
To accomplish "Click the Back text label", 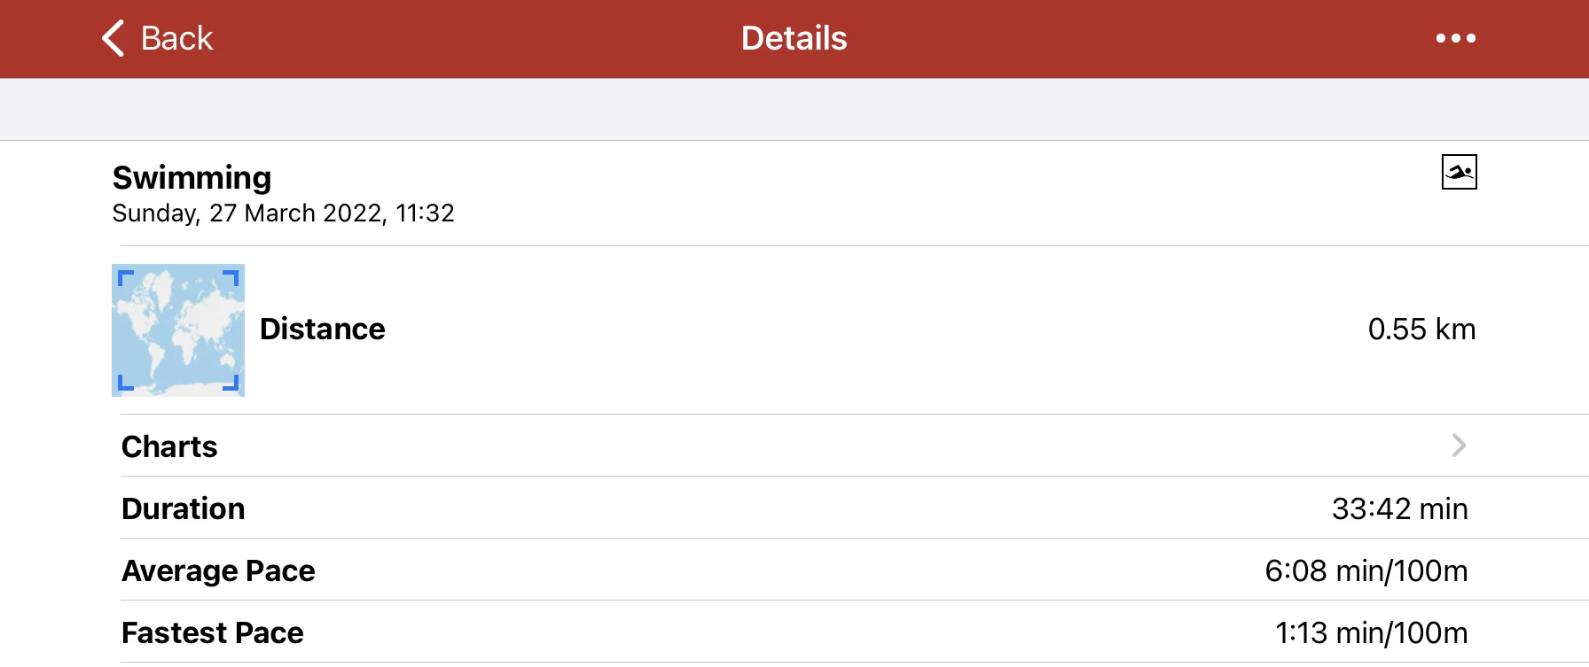I will pyautogui.click(x=176, y=38).
